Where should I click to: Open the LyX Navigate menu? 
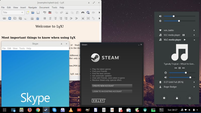click(x=33, y=8)
